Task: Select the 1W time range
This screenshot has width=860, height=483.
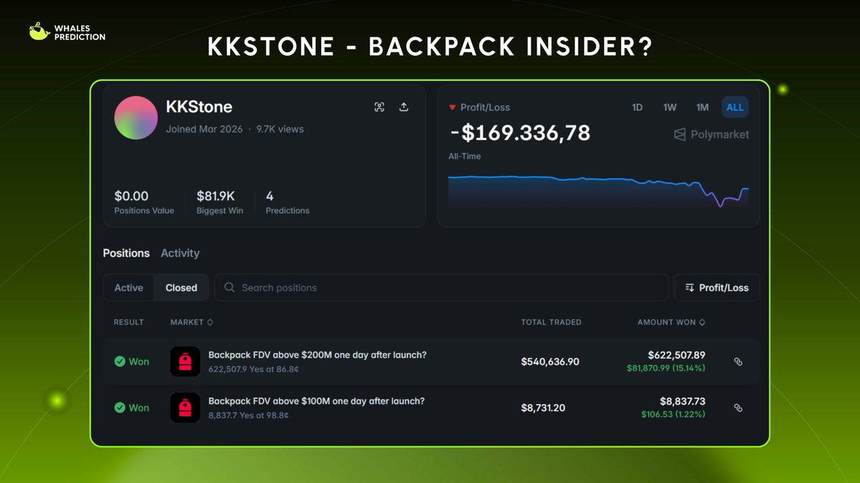Action: point(670,107)
